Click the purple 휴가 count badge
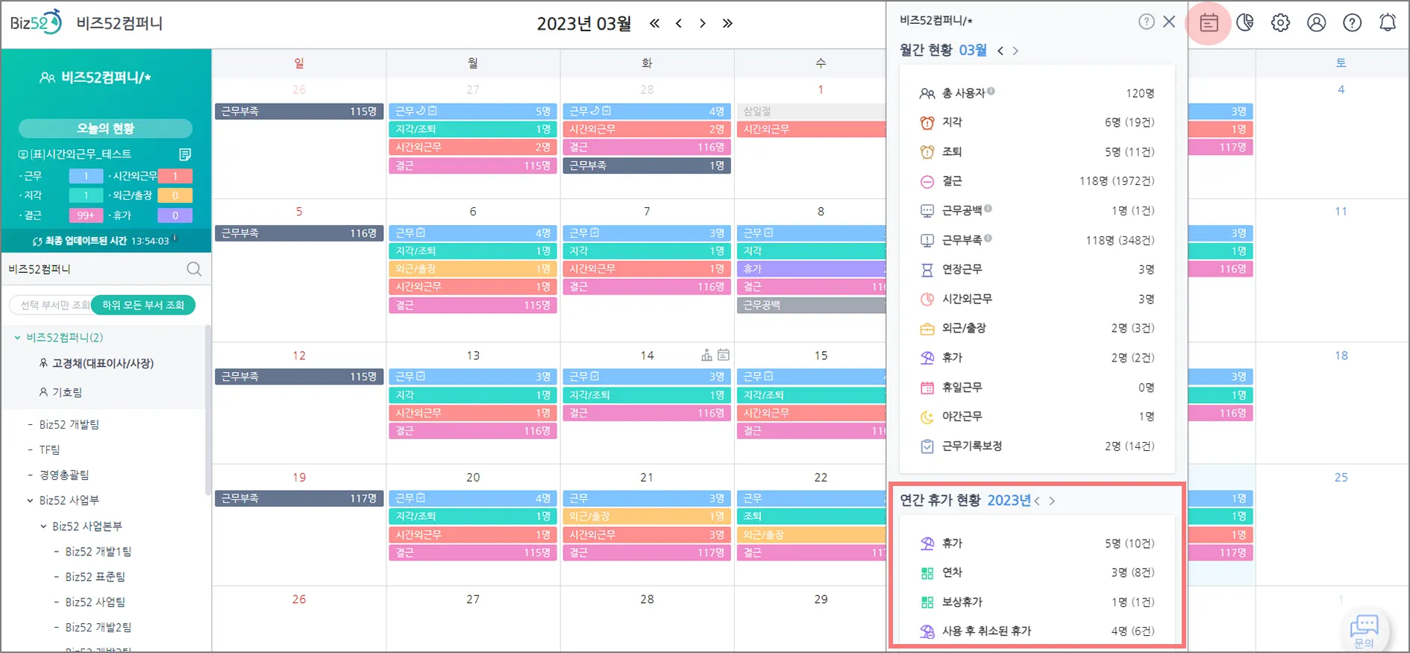Image resolution: width=1410 pixels, height=653 pixels. point(175,215)
